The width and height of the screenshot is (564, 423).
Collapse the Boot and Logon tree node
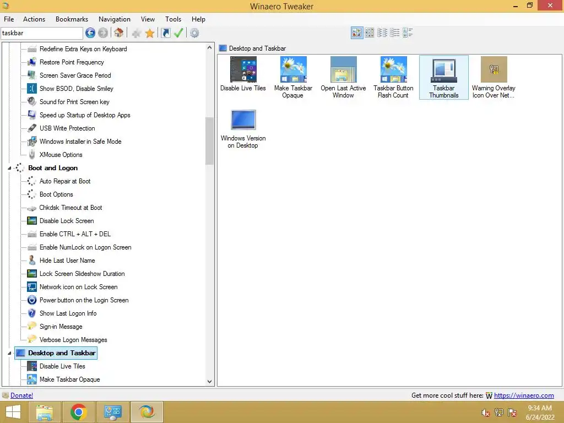(10, 168)
